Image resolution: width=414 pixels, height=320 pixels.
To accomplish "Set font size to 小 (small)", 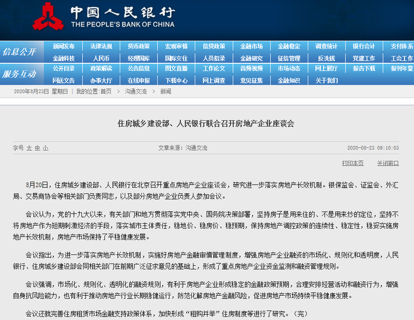I will 46,148.
